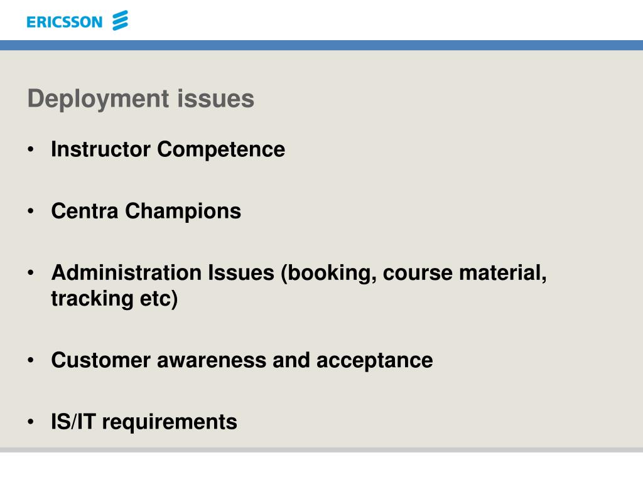
Task: Select the 'Administration Issues' heading text
Action: pos(163,272)
